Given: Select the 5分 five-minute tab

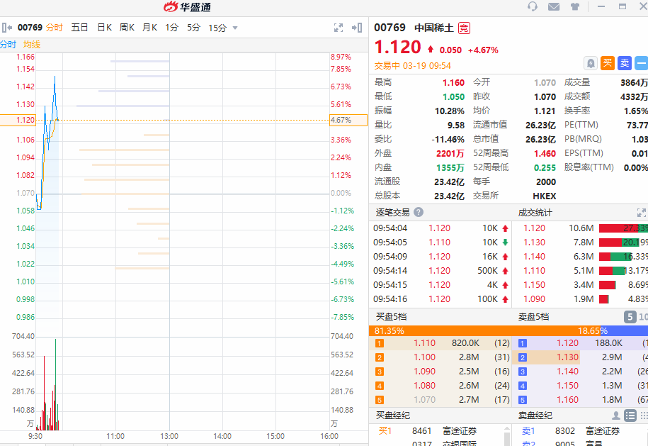Looking at the screenshot, I should [193, 28].
